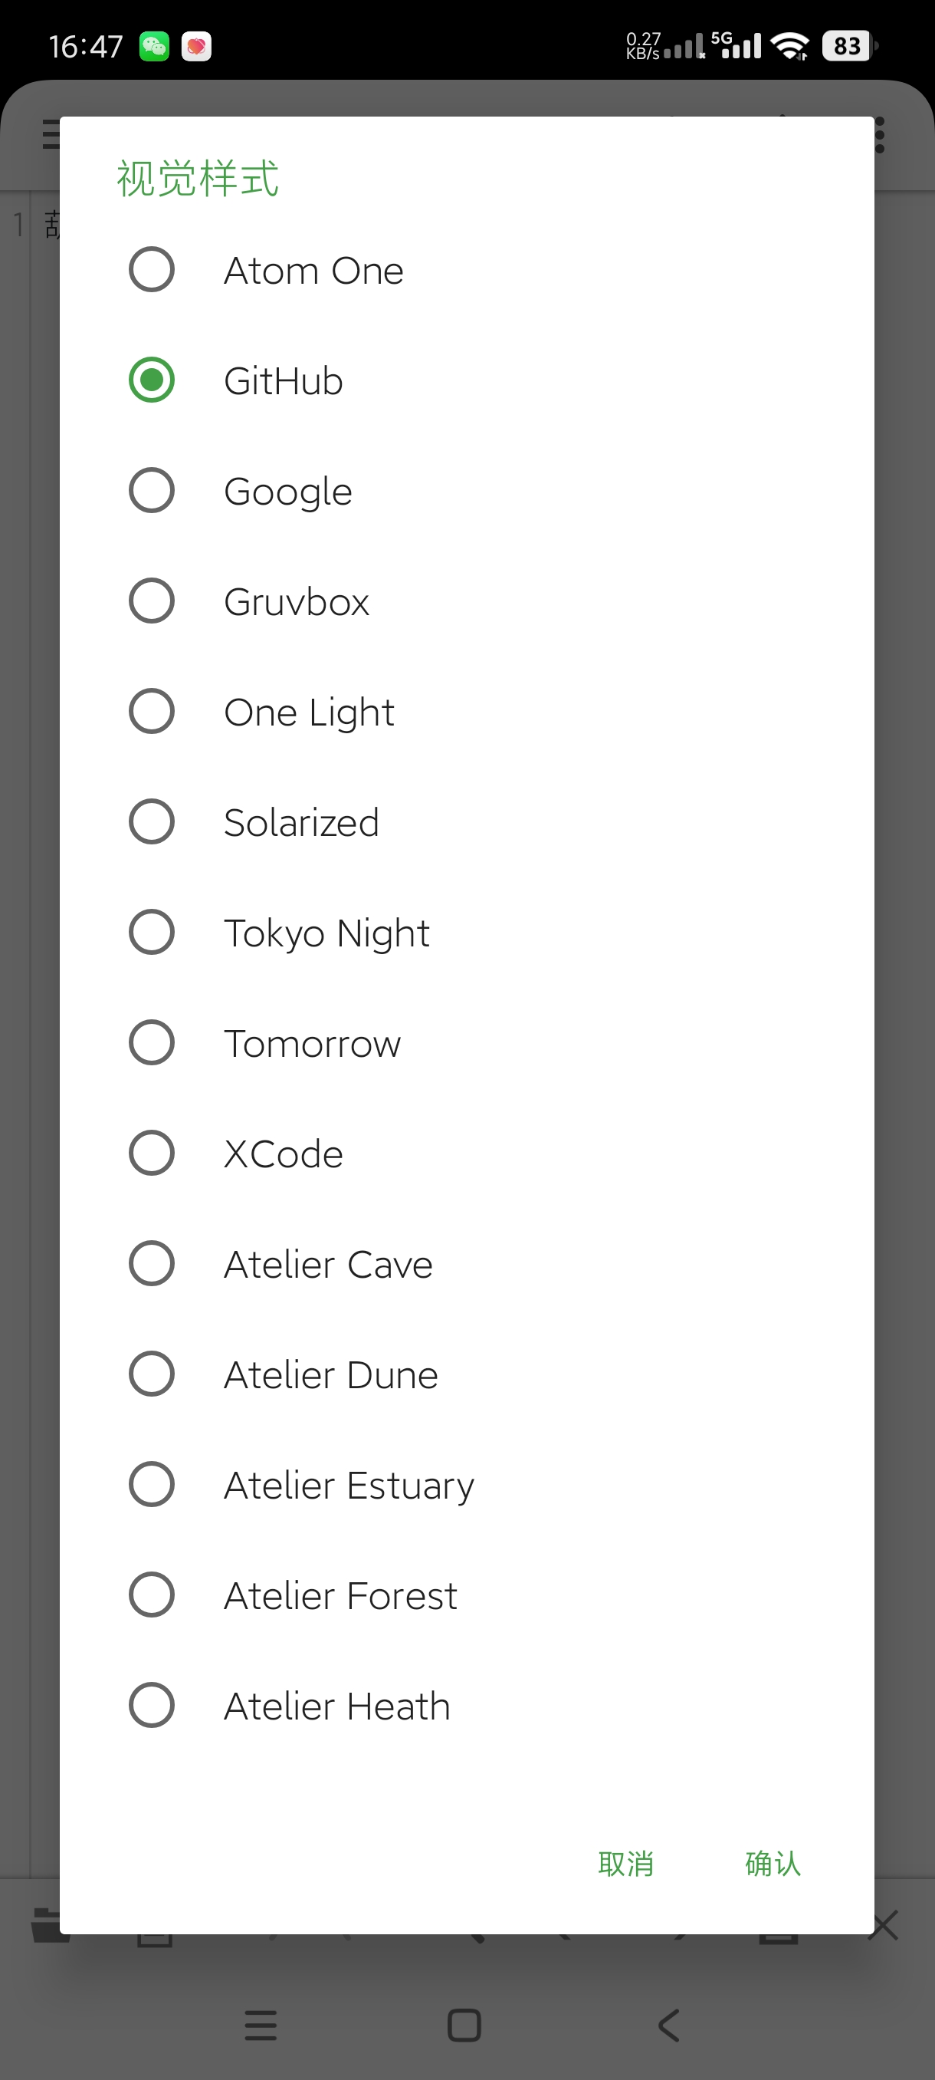Tap the Android back navigation icon
The height and width of the screenshot is (2080, 935).
tap(669, 2025)
